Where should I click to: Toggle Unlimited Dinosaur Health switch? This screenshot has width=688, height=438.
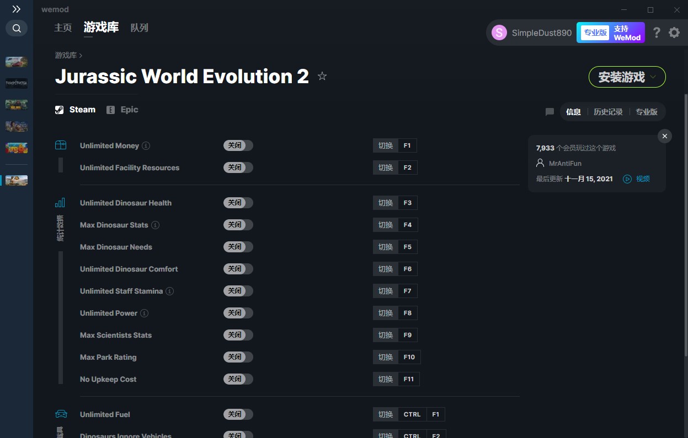pyautogui.click(x=238, y=203)
